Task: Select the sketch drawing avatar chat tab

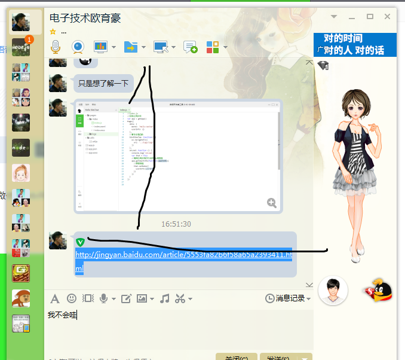Action: click(x=21, y=324)
